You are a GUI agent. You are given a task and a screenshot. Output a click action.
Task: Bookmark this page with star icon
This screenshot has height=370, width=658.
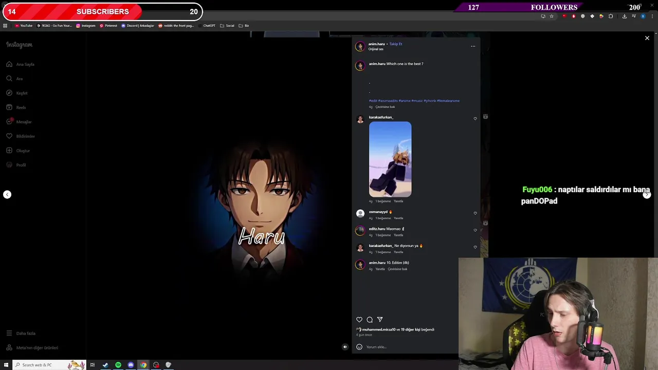pyautogui.click(x=552, y=16)
